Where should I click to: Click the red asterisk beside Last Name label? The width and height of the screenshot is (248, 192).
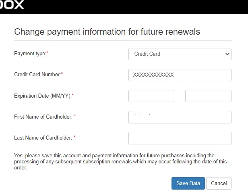click(74, 137)
